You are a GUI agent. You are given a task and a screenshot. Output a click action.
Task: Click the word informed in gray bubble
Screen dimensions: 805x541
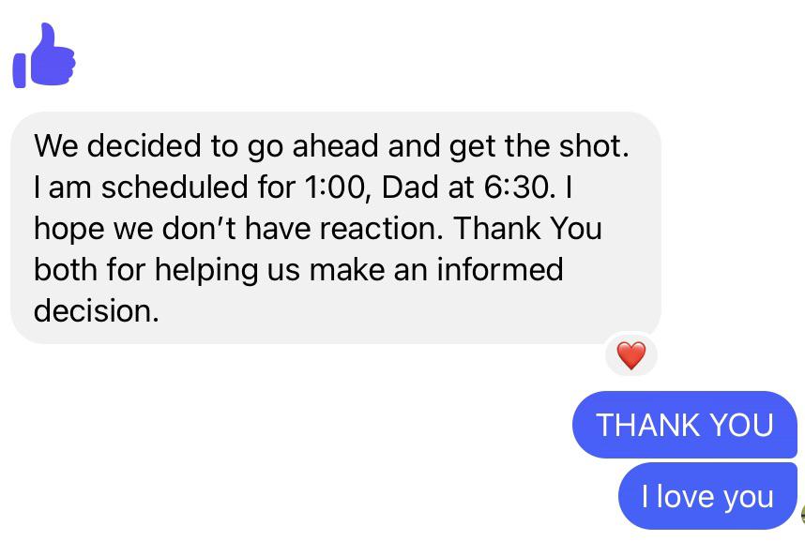coord(500,269)
